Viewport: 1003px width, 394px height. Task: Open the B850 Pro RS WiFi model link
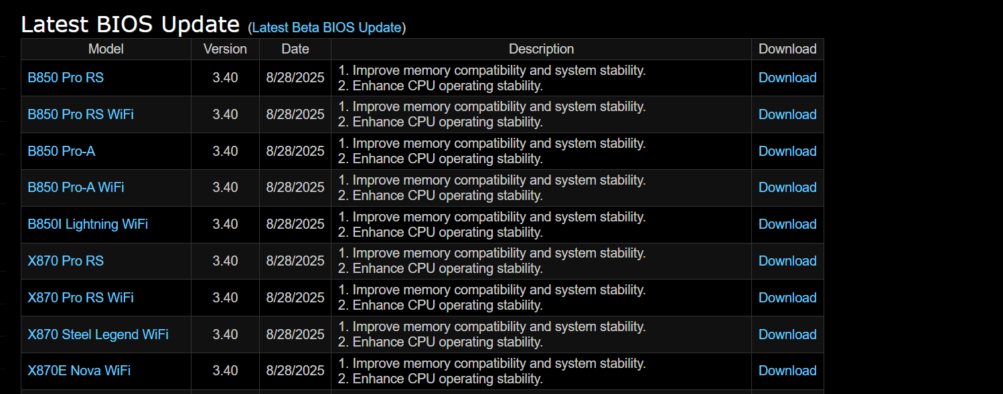coord(80,114)
